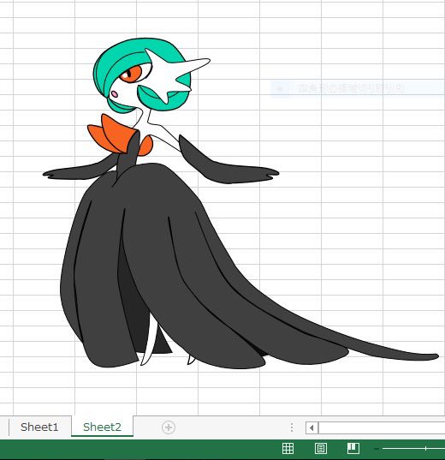The width and height of the screenshot is (445, 460).
Task: Click the horizontal scrollbar track
Action: pyautogui.click(x=382, y=427)
